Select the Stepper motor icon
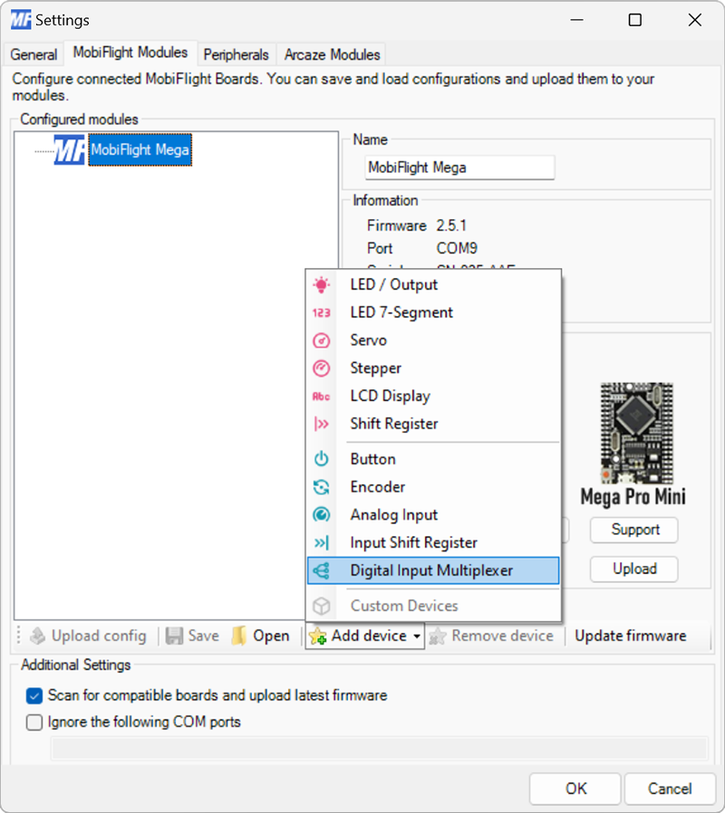The width and height of the screenshot is (725, 813). click(x=323, y=368)
